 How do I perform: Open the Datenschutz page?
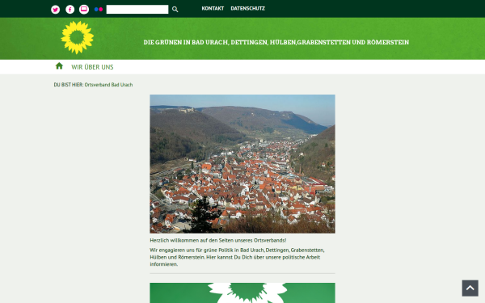coord(248,9)
